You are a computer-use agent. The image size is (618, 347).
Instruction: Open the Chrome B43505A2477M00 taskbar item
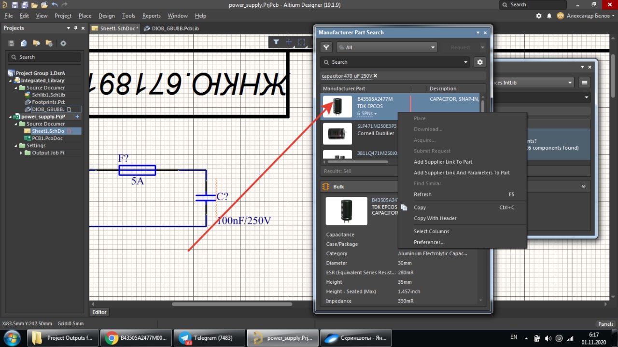point(137,338)
